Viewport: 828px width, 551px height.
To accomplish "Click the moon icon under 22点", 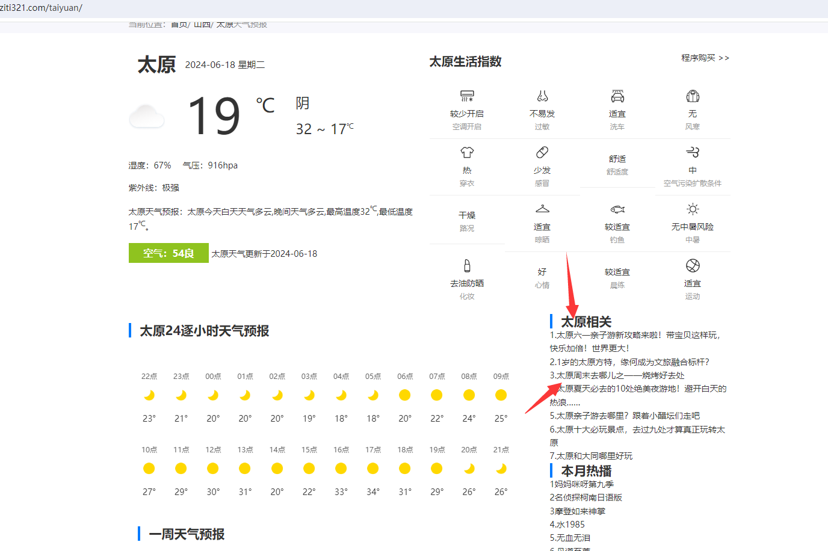I will pos(149,395).
